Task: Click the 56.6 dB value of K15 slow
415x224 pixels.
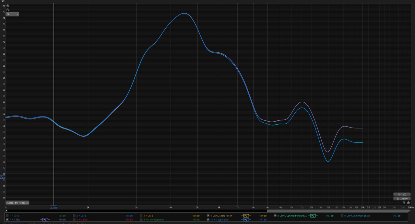Action: tap(129, 219)
